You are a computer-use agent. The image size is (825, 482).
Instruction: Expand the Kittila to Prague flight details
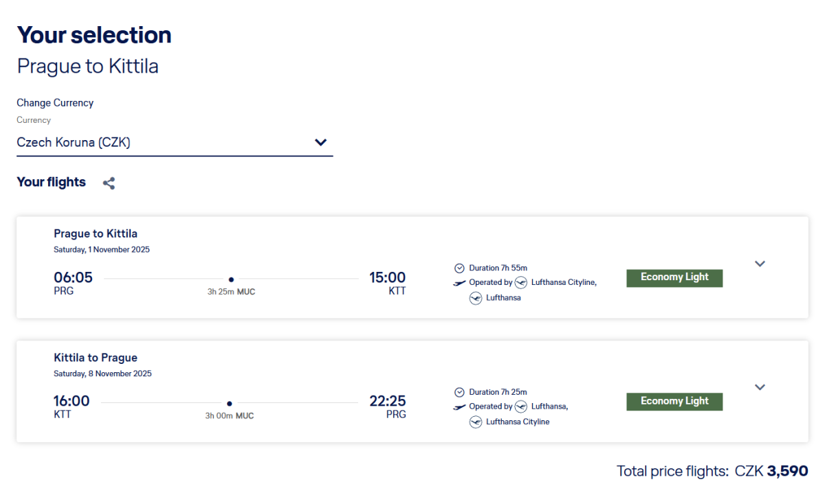point(760,387)
